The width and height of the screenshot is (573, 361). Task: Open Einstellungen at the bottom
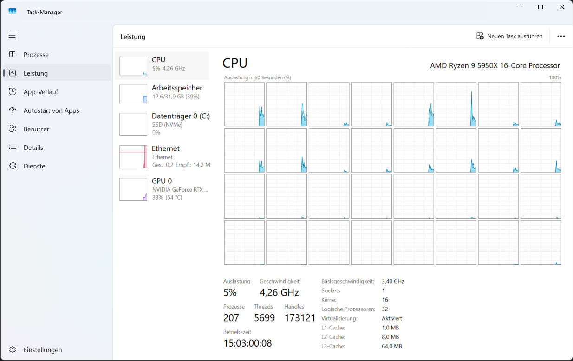point(57,349)
